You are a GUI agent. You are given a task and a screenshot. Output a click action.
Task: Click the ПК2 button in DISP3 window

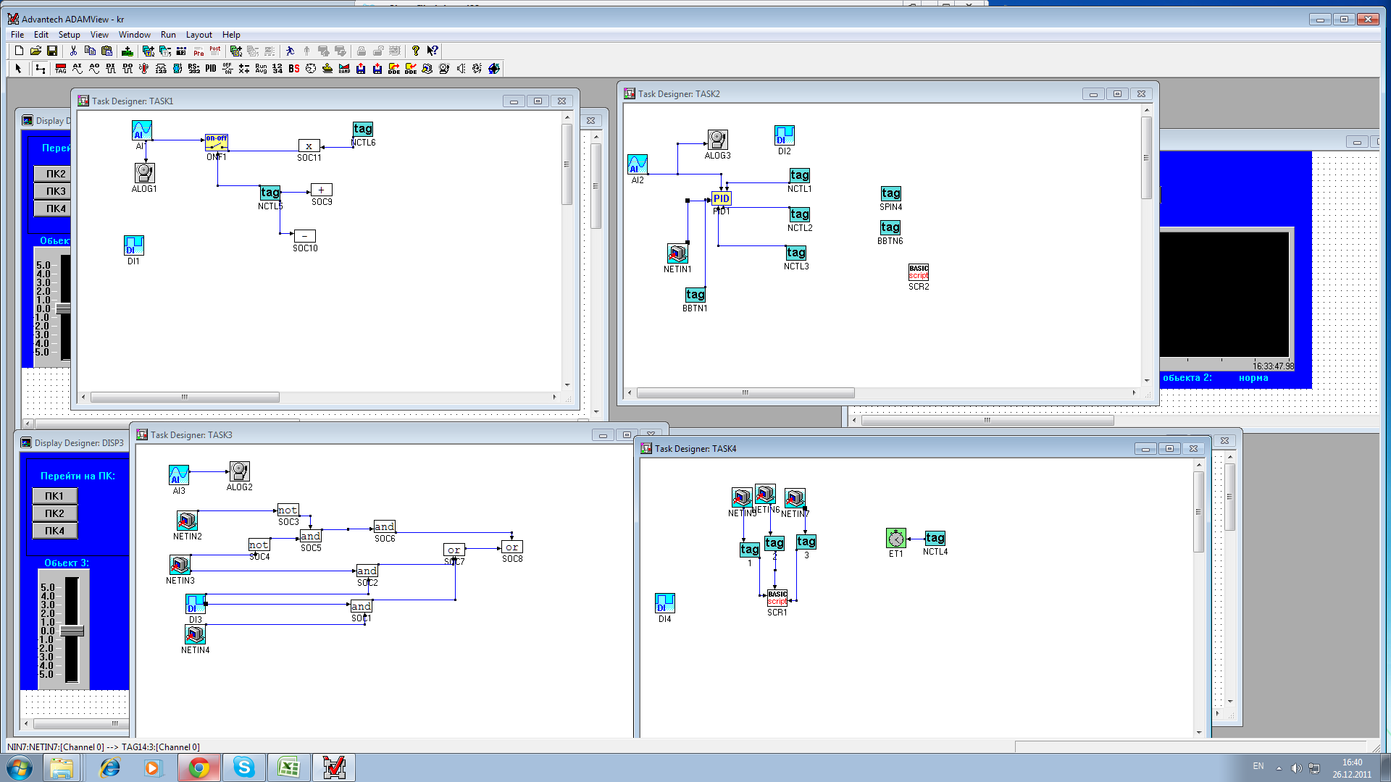(x=55, y=513)
